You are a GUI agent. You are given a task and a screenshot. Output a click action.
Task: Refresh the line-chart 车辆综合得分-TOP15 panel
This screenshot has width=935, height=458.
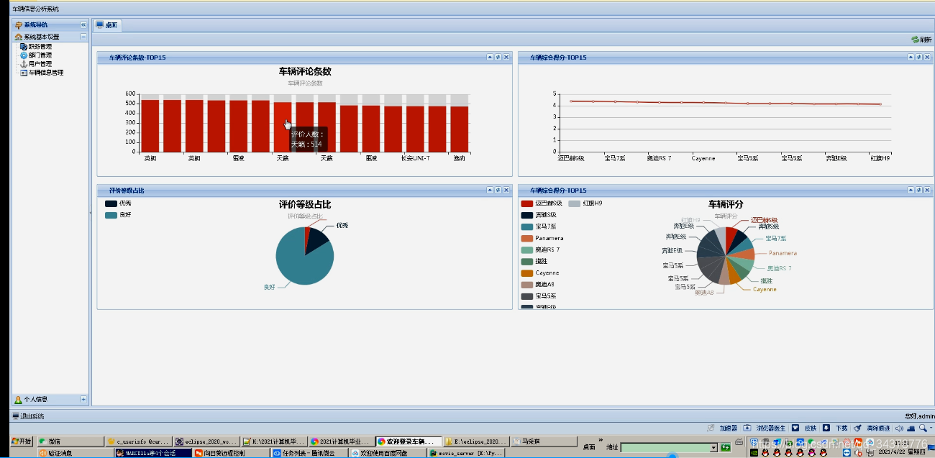(918, 57)
